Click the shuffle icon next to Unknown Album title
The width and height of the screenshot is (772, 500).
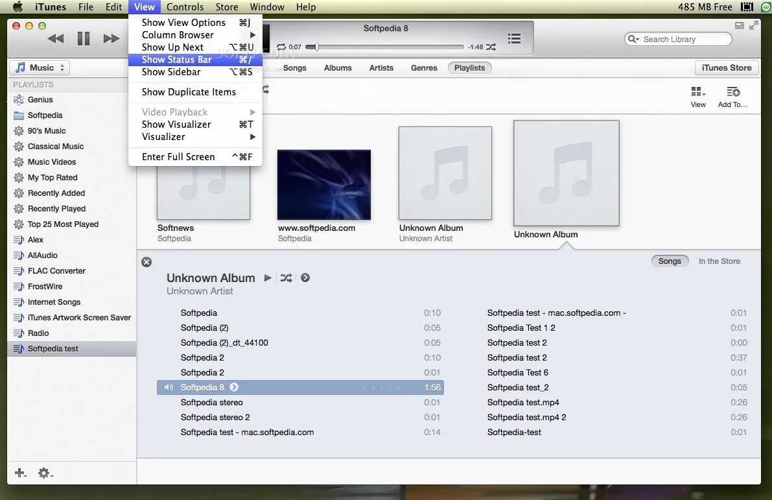pyautogui.click(x=287, y=278)
